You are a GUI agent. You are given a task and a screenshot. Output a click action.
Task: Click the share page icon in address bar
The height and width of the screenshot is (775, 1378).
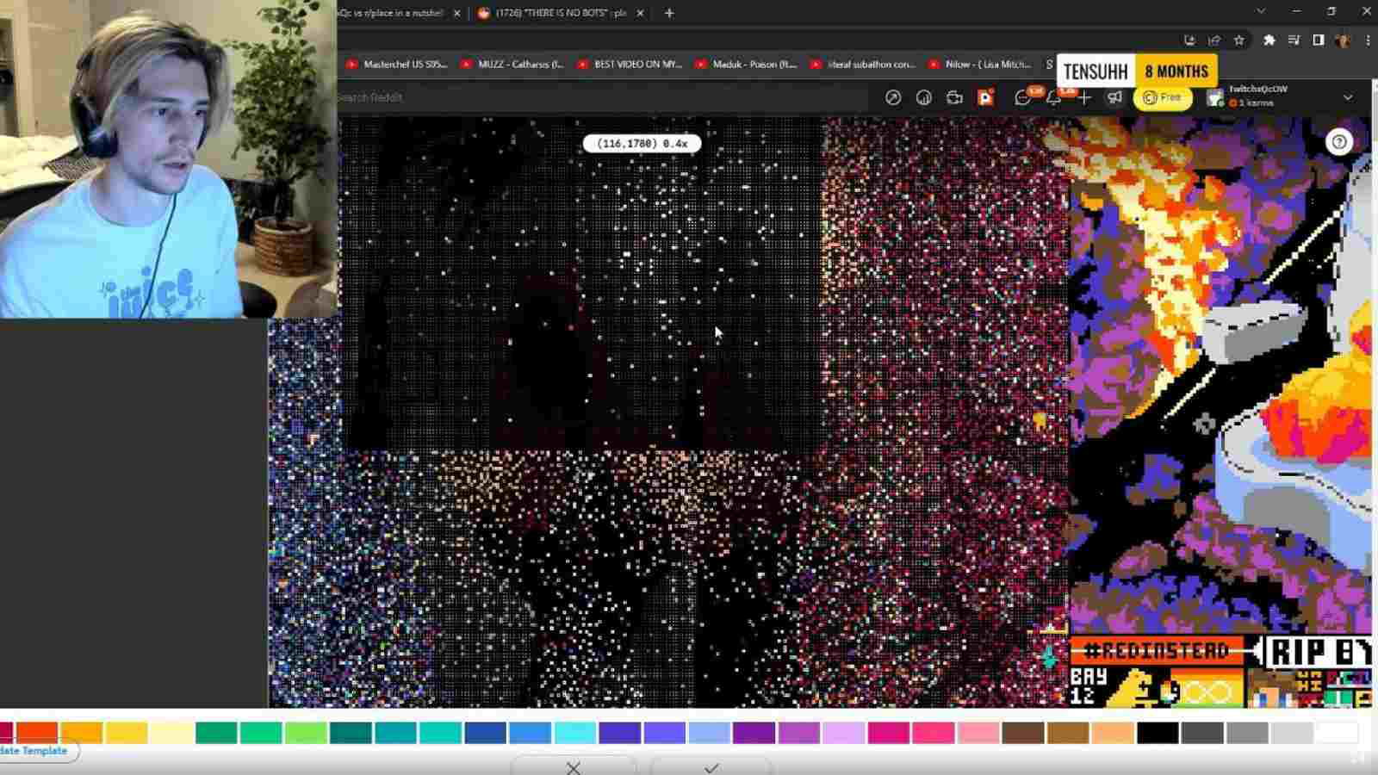pos(1214,40)
